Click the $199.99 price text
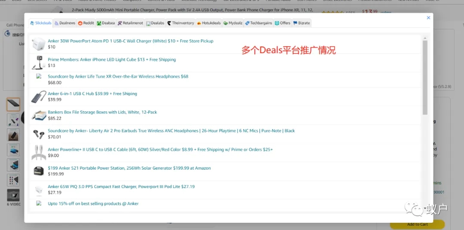464x230 pixels. click(x=56, y=174)
